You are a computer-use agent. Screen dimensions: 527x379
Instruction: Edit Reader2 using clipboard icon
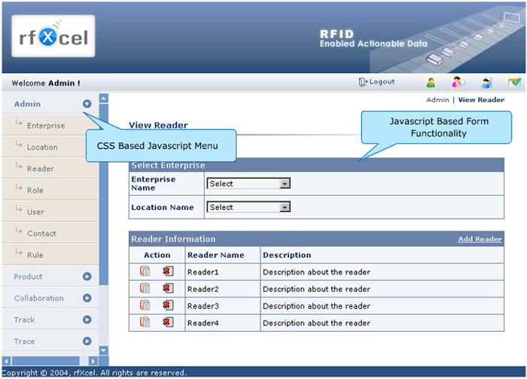[x=145, y=288]
